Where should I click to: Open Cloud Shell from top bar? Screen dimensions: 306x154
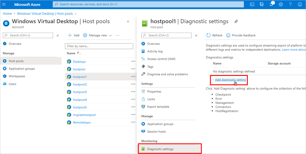252,4
